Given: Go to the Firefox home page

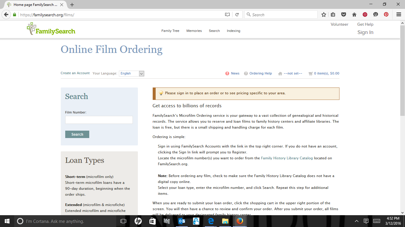Looking at the screenshot, I should click(x=354, y=14).
